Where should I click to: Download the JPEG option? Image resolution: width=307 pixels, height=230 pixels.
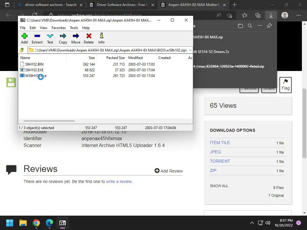(x=215, y=152)
